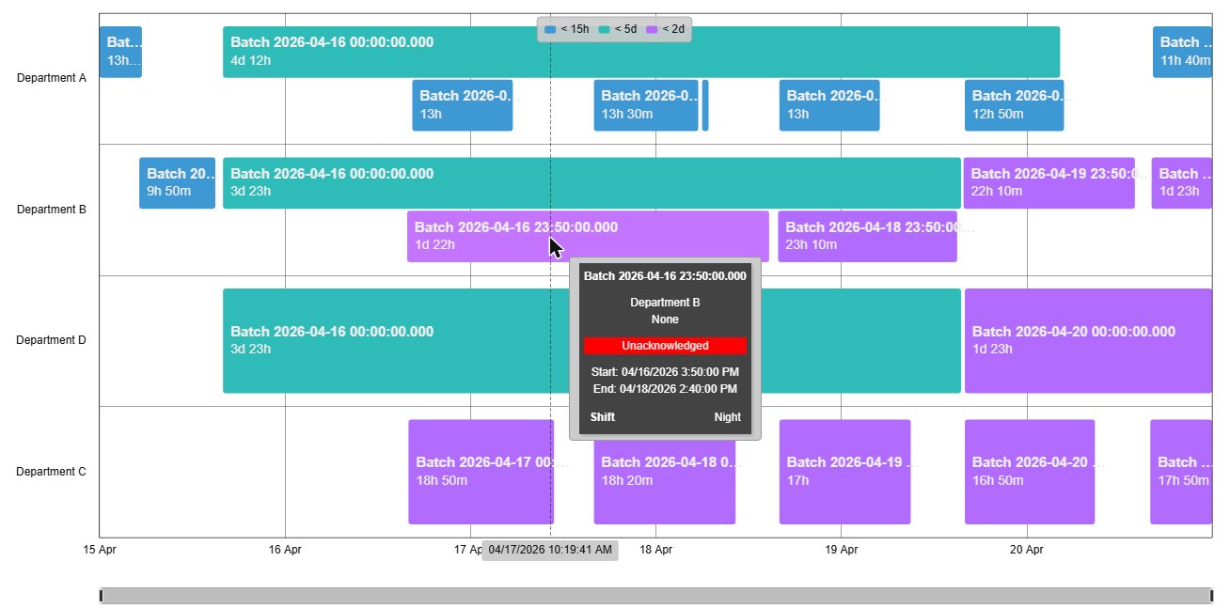This screenshot has width=1230, height=608.
Task: Click the '20 Apr' axis label
Action: pyautogui.click(x=1026, y=549)
